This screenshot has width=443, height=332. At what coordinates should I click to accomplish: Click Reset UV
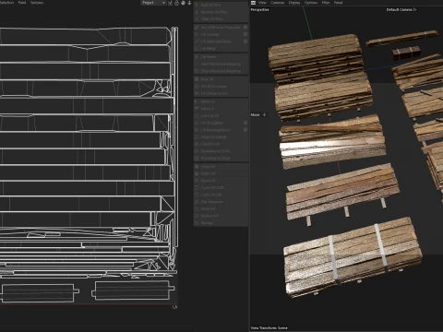pos(221,181)
